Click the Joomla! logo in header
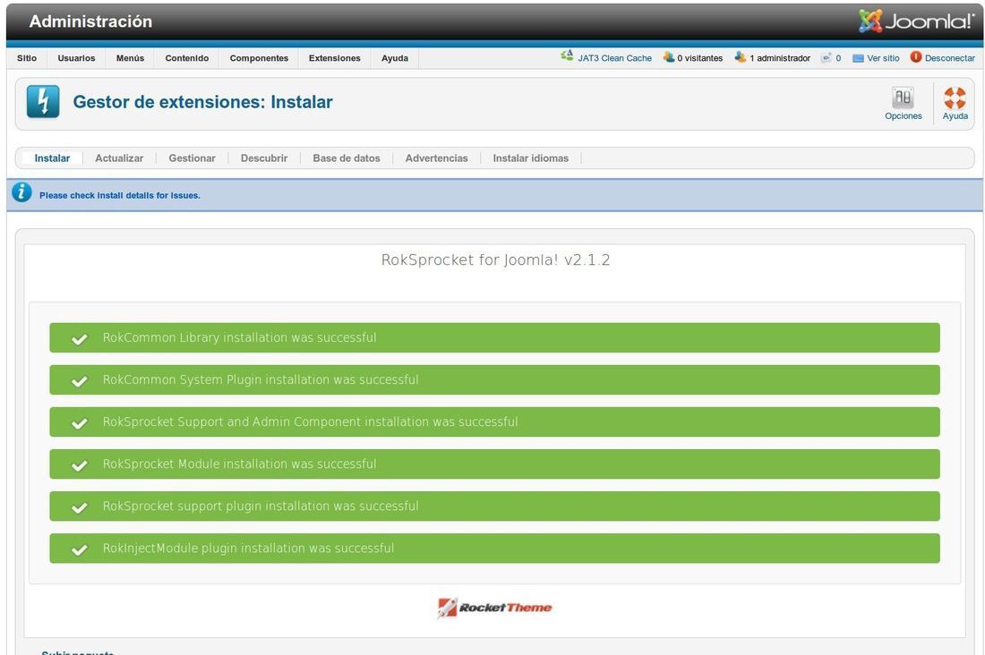The width and height of the screenshot is (985, 655). tap(917, 21)
